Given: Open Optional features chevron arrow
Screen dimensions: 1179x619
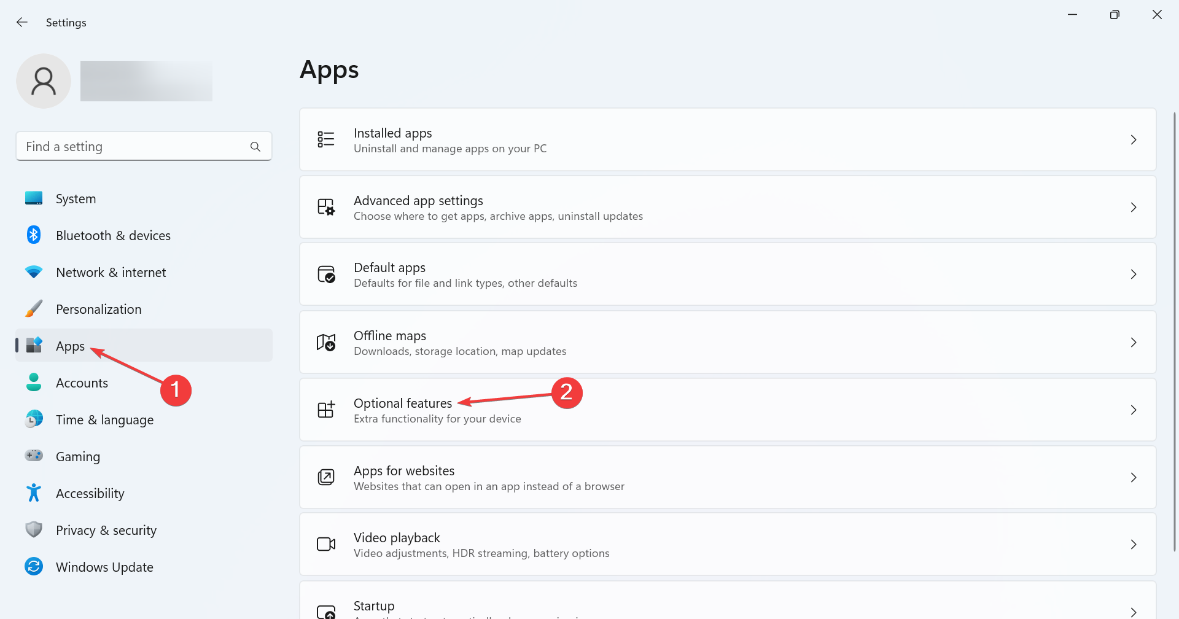Looking at the screenshot, I should (1134, 410).
